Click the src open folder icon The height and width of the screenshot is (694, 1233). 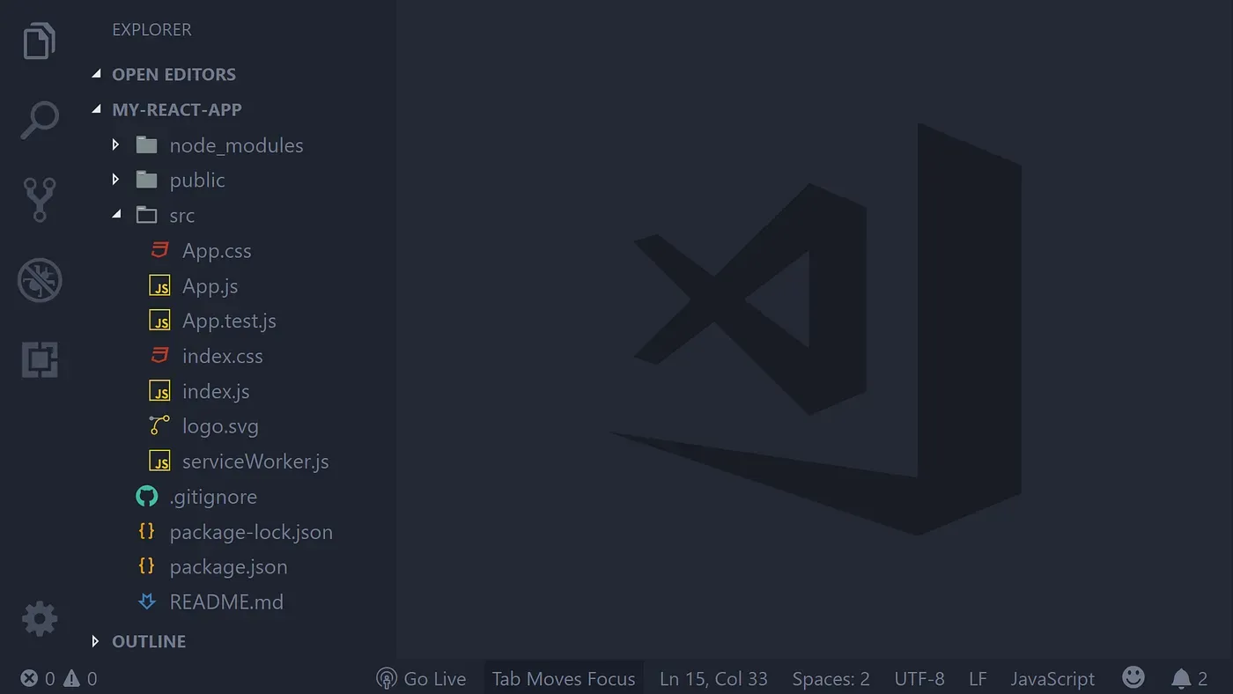pos(147,215)
